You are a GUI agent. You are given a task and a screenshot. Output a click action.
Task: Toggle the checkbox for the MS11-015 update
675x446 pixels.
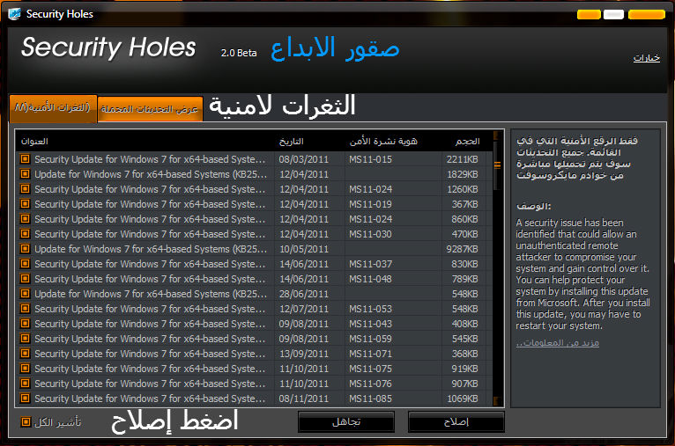26,159
